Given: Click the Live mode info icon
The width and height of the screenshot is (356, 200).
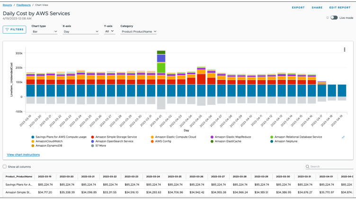Looking at the screenshot, I should [328, 17].
